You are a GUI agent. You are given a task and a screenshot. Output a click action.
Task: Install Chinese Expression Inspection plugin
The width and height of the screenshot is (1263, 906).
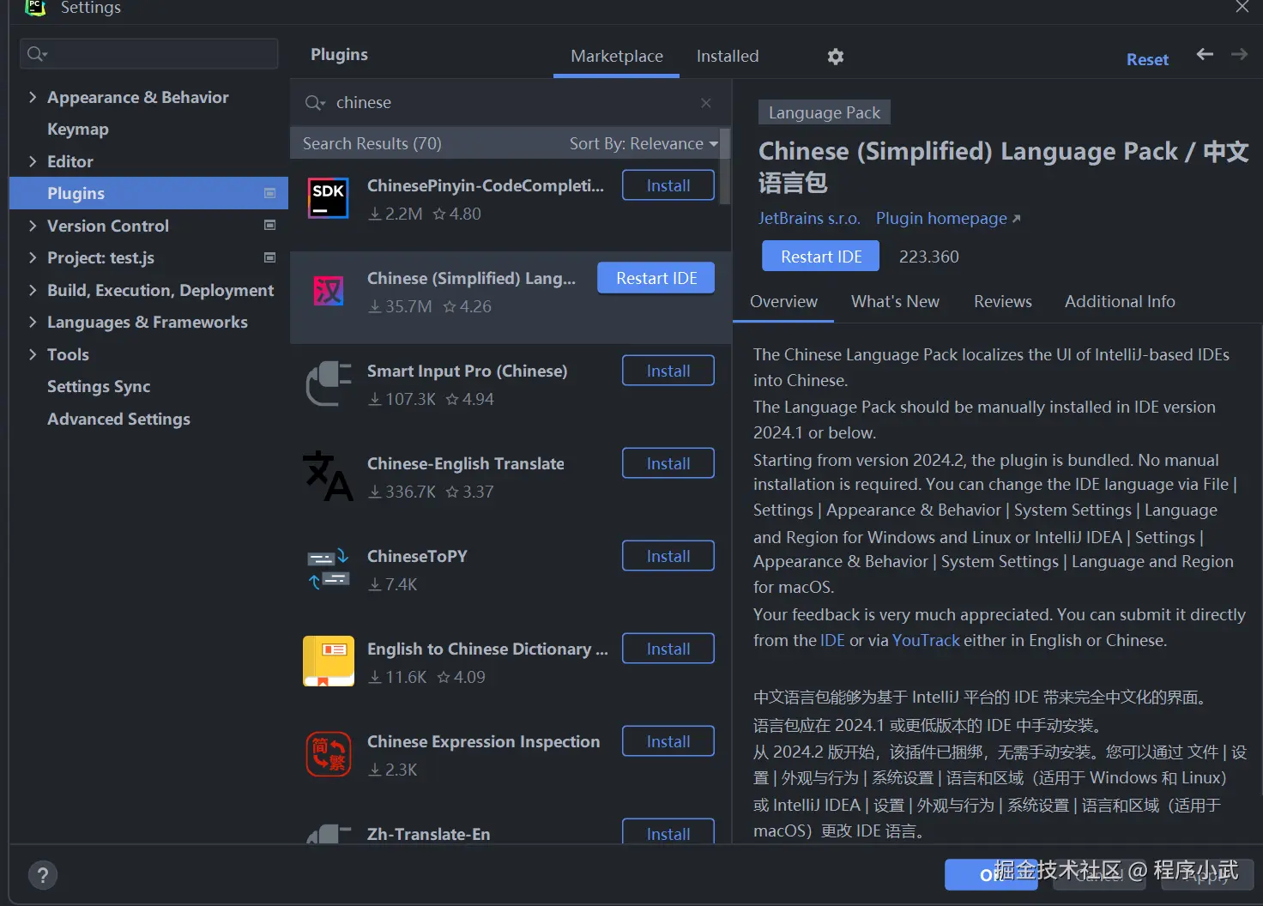click(668, 741)
